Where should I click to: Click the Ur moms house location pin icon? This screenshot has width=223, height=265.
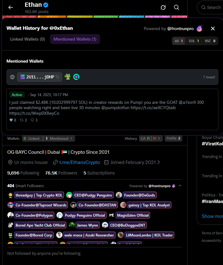(x=10, y=162)
